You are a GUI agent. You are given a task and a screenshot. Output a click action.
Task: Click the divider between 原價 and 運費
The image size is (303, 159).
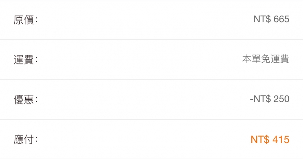pyautogui.click(x=151, y=40)
